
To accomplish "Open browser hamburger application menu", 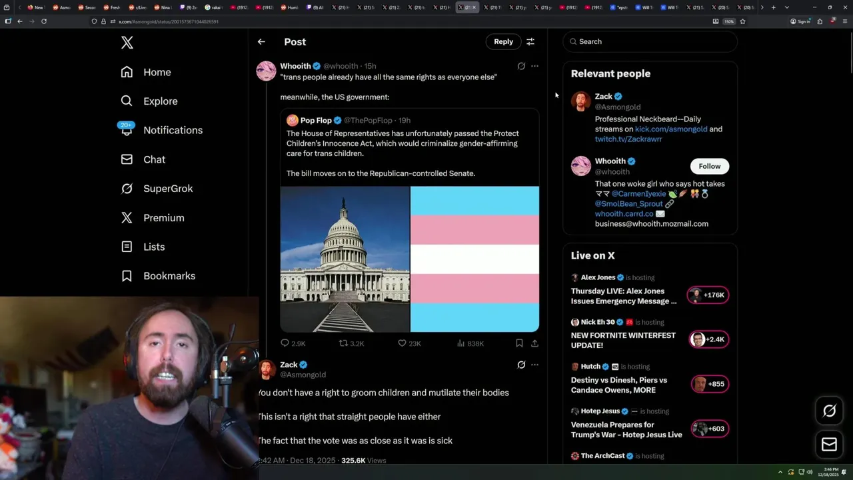I will tap(845, 21).
